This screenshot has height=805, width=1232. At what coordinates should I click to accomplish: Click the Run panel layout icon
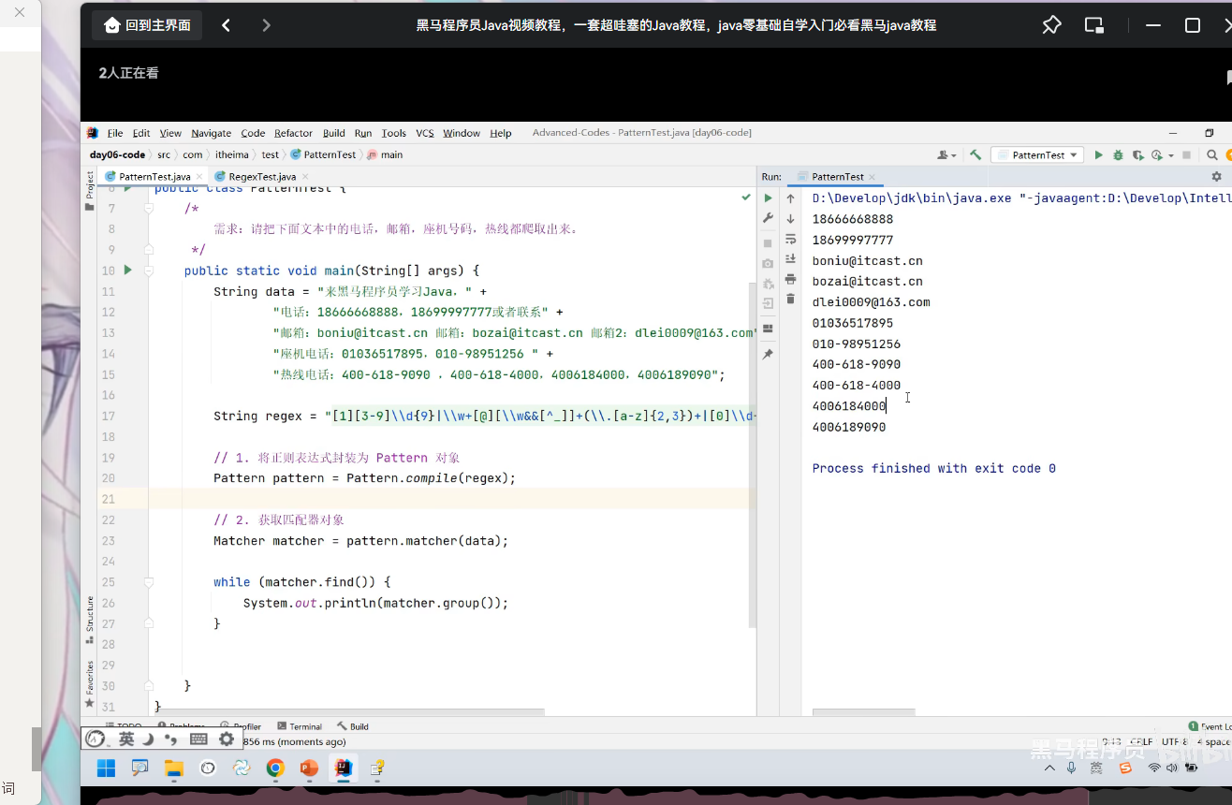point(768,329)
